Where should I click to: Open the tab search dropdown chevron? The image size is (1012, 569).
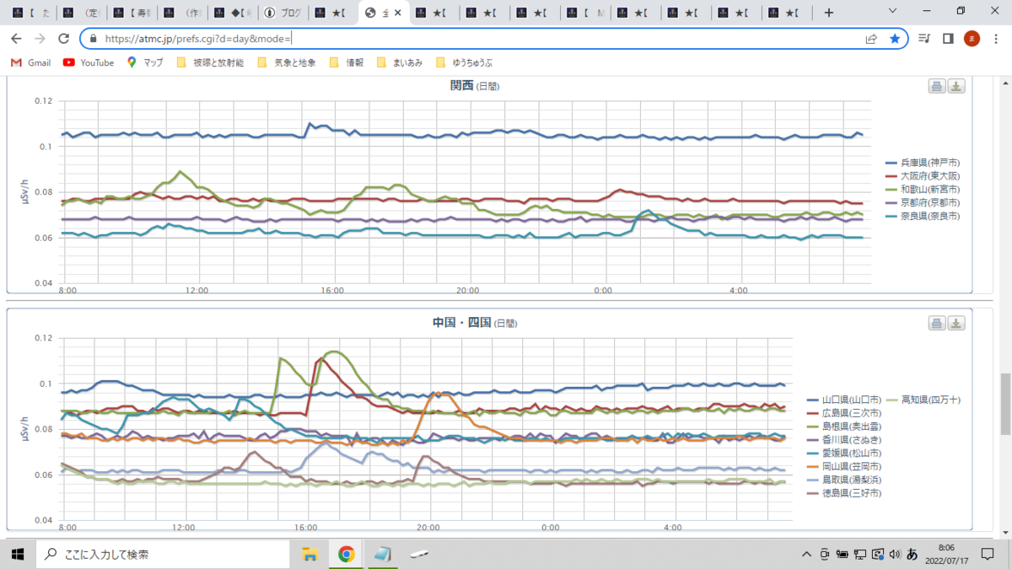click(894, 12)
